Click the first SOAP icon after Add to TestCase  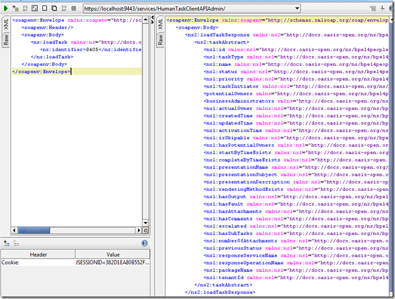click(x=25, y=9)
